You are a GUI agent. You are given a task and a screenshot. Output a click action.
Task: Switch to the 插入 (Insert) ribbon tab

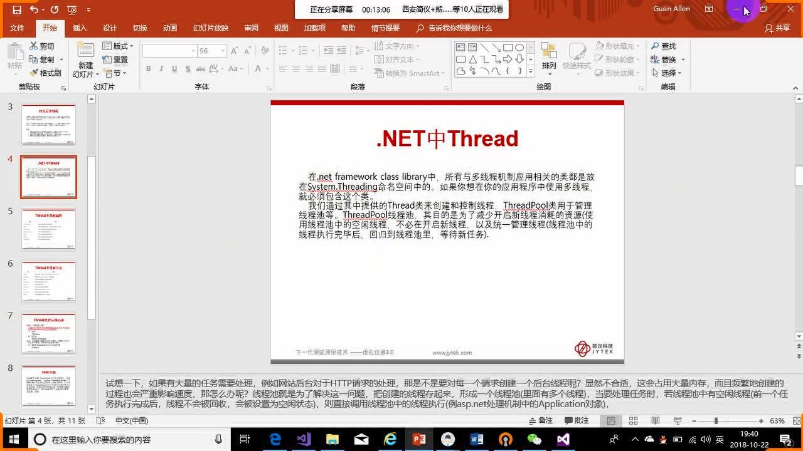coord(80,28)
